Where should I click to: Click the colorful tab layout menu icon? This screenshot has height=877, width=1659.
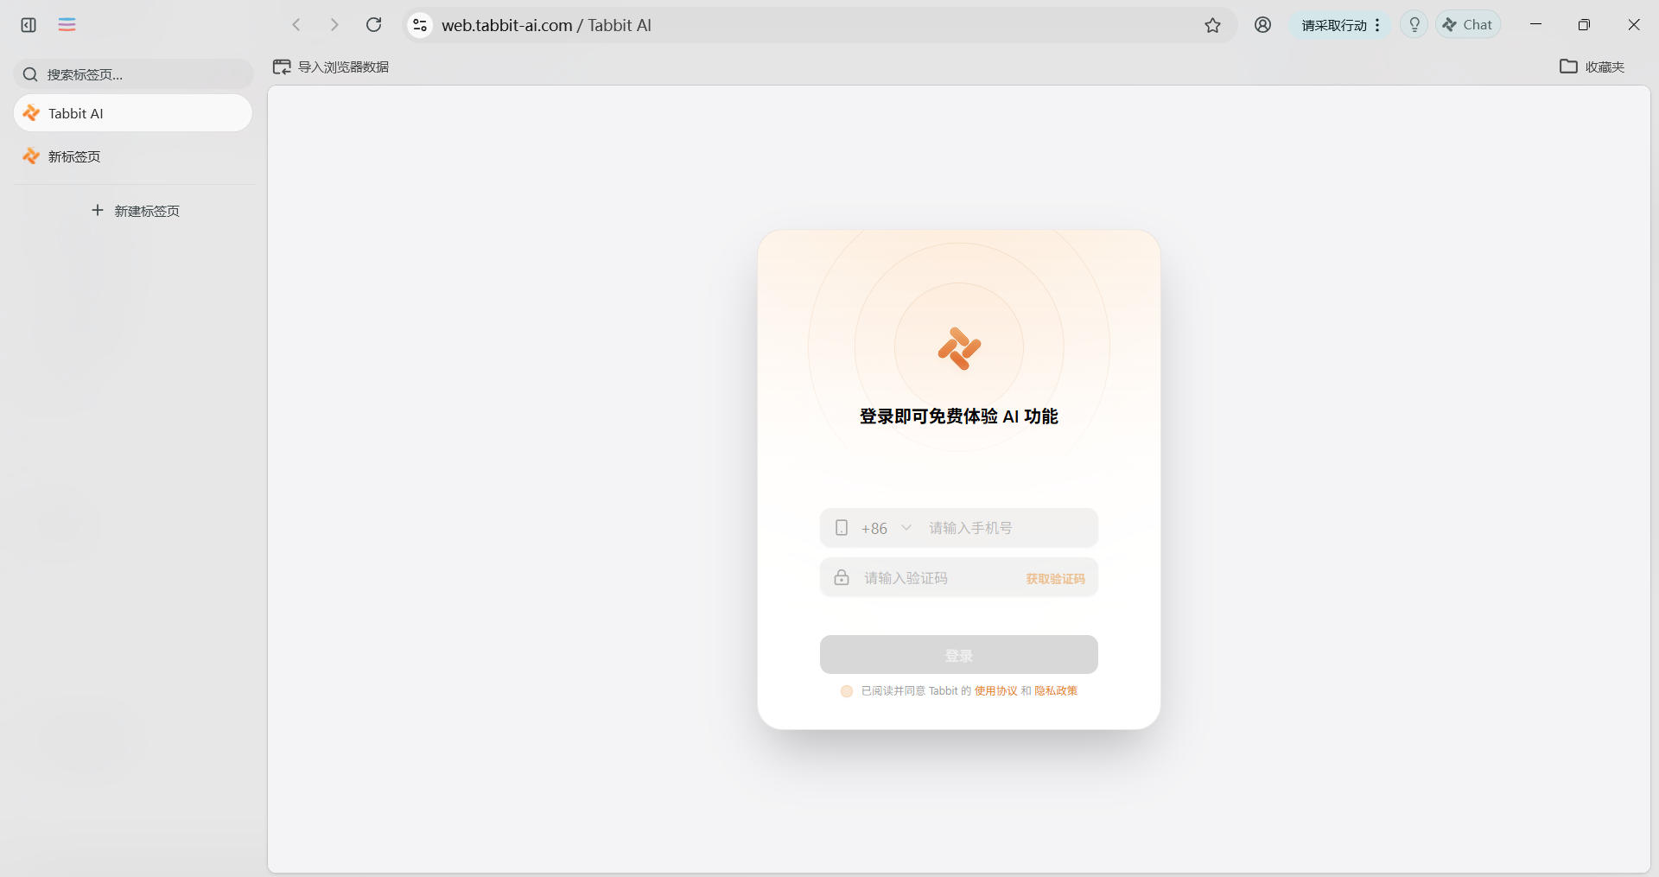pos(67,25)
